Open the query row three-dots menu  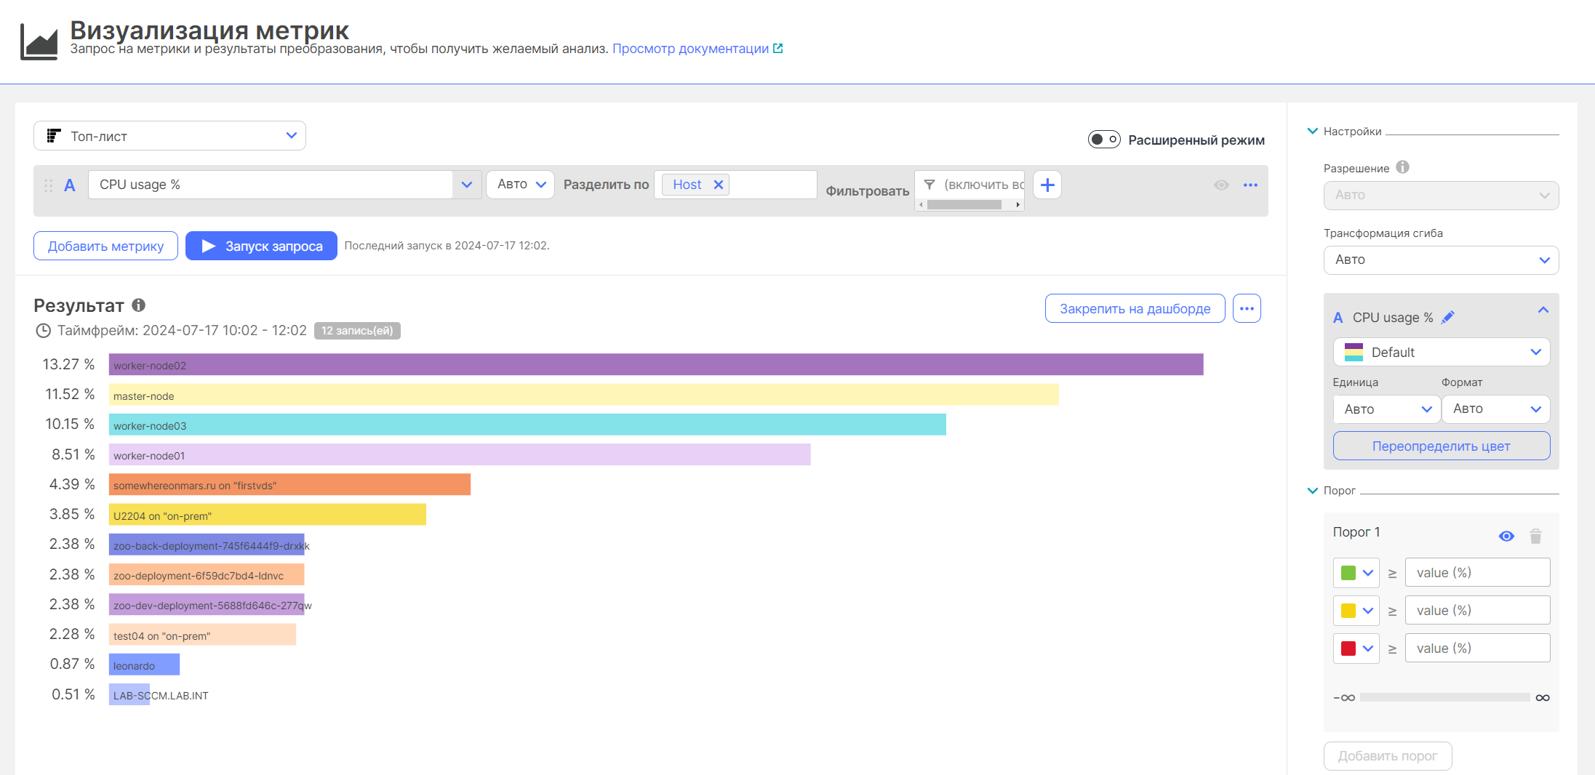pyautogui.click(x=1250, y=185)
